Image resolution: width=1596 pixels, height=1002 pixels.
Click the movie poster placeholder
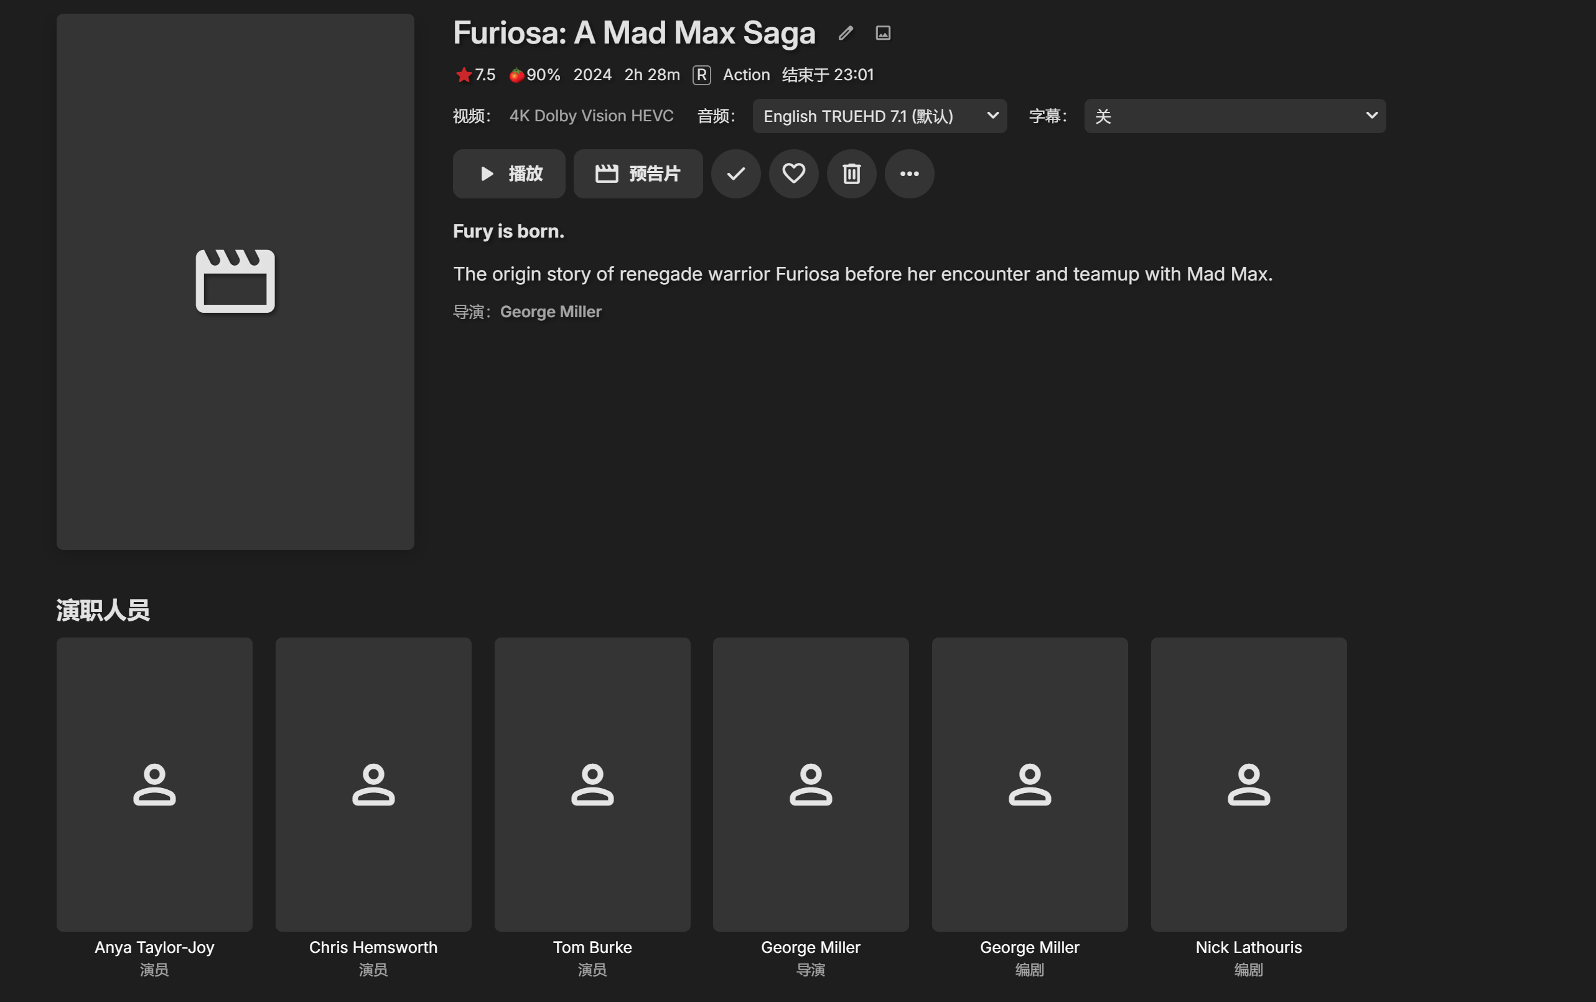click(x=235, y=282)
